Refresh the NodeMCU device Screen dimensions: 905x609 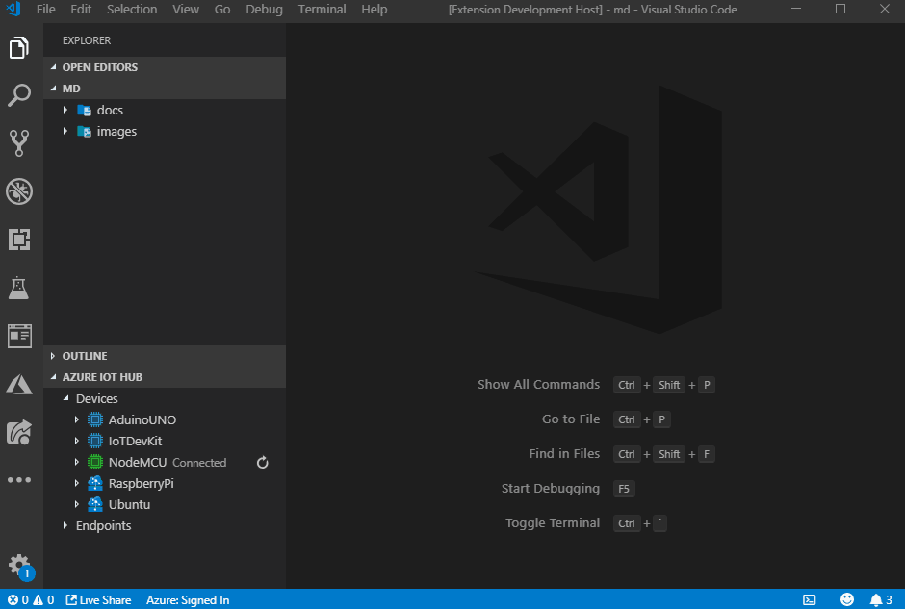263,463
